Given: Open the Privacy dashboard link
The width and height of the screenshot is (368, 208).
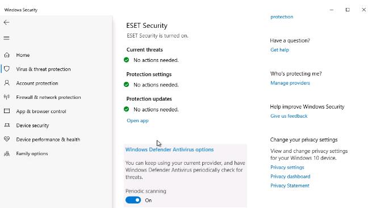Looking at the screenshot, I should tap(290, 177).
